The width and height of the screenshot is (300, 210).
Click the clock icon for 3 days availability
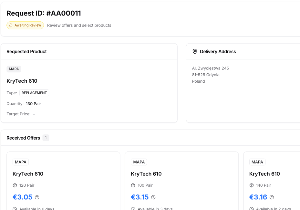pyautogui.click(x=133, y=208)
